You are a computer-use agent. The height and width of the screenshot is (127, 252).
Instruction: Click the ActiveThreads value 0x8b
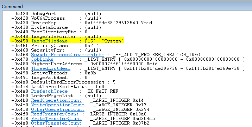coord(90,73)
